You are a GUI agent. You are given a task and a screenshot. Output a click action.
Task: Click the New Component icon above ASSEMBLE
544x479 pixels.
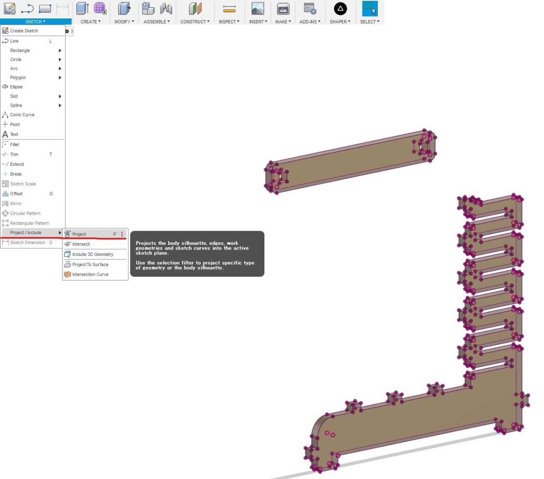pos(148,9)
